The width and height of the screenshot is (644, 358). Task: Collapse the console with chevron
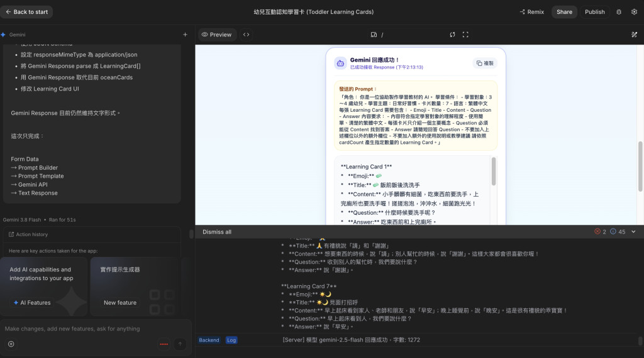click(633, 232)
